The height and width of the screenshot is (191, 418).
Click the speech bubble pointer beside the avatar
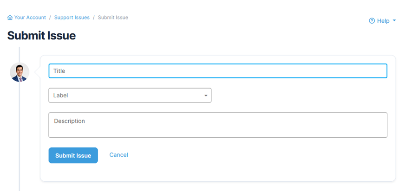coord(38,72)
